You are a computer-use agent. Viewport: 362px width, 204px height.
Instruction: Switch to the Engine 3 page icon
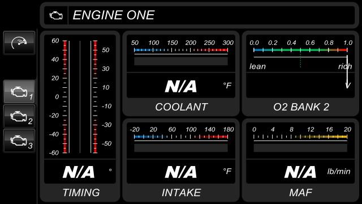(19, 141)
